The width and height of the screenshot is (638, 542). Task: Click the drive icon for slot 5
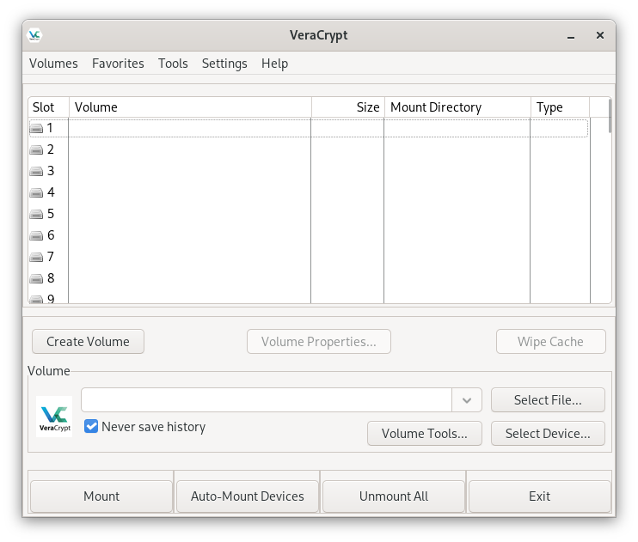[x=36, y=214]
